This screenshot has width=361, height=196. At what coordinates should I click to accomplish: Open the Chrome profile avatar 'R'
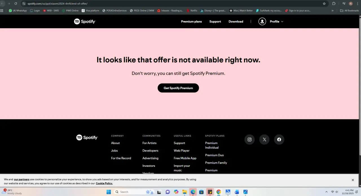(x=351, y=3)
